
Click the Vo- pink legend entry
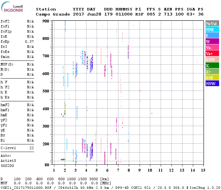[212, 47]
